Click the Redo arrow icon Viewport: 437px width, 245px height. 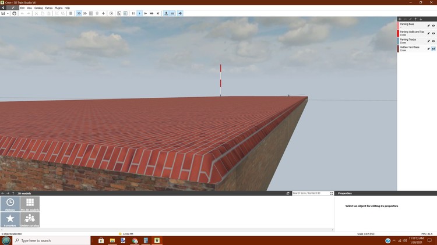29,13
